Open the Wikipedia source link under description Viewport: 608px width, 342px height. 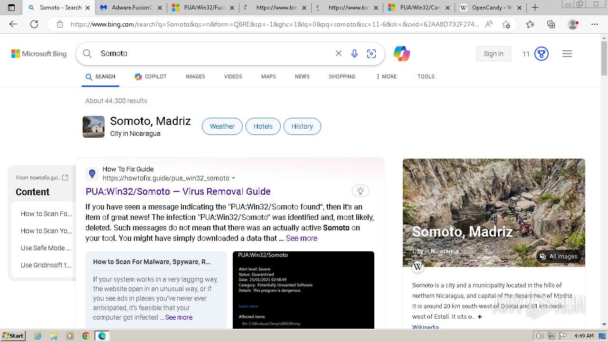pyautogui.click(x=426, y=327)
